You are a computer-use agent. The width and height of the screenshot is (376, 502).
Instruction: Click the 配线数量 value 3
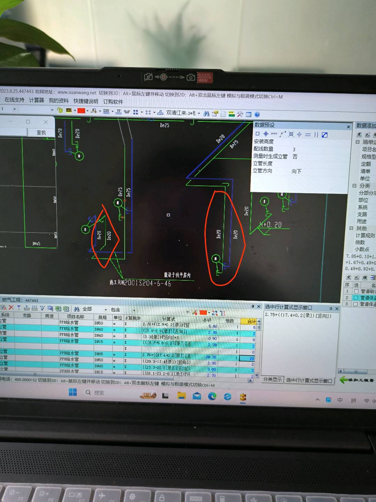coord(294,149)
